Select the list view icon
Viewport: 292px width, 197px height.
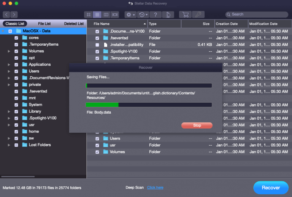point(97,14)
